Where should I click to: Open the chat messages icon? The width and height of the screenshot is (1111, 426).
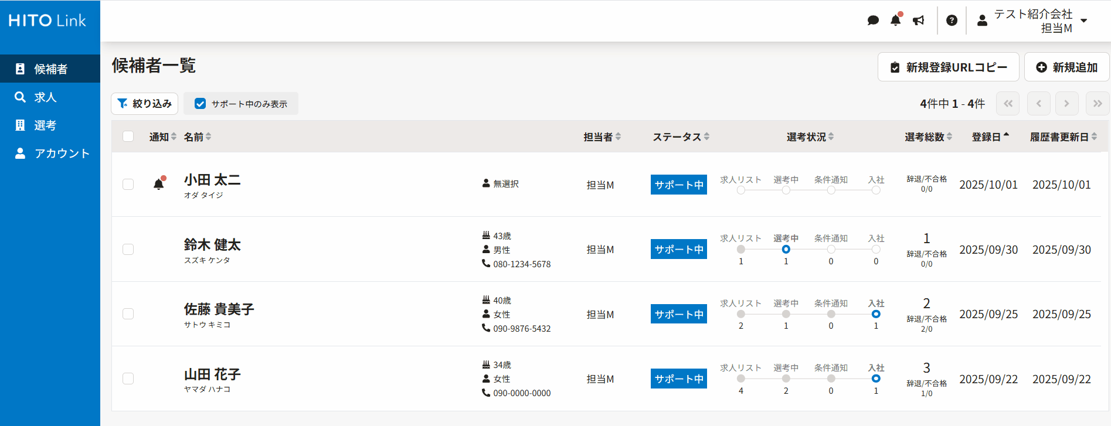873,21
